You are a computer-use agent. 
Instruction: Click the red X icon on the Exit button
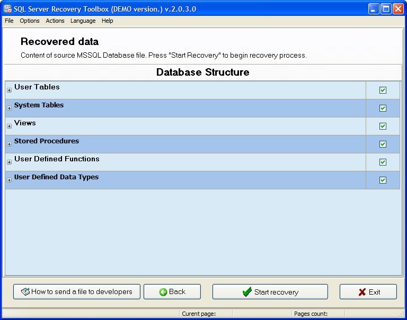pos(362,292)
